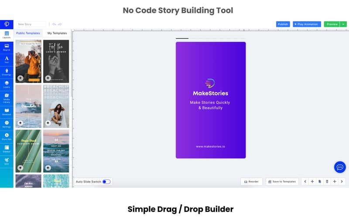Select the Text tool in sidebar

tap(7, 60)
